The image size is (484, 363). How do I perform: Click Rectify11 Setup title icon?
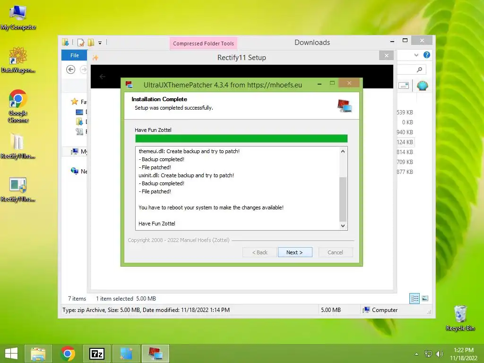pos(95,58)
